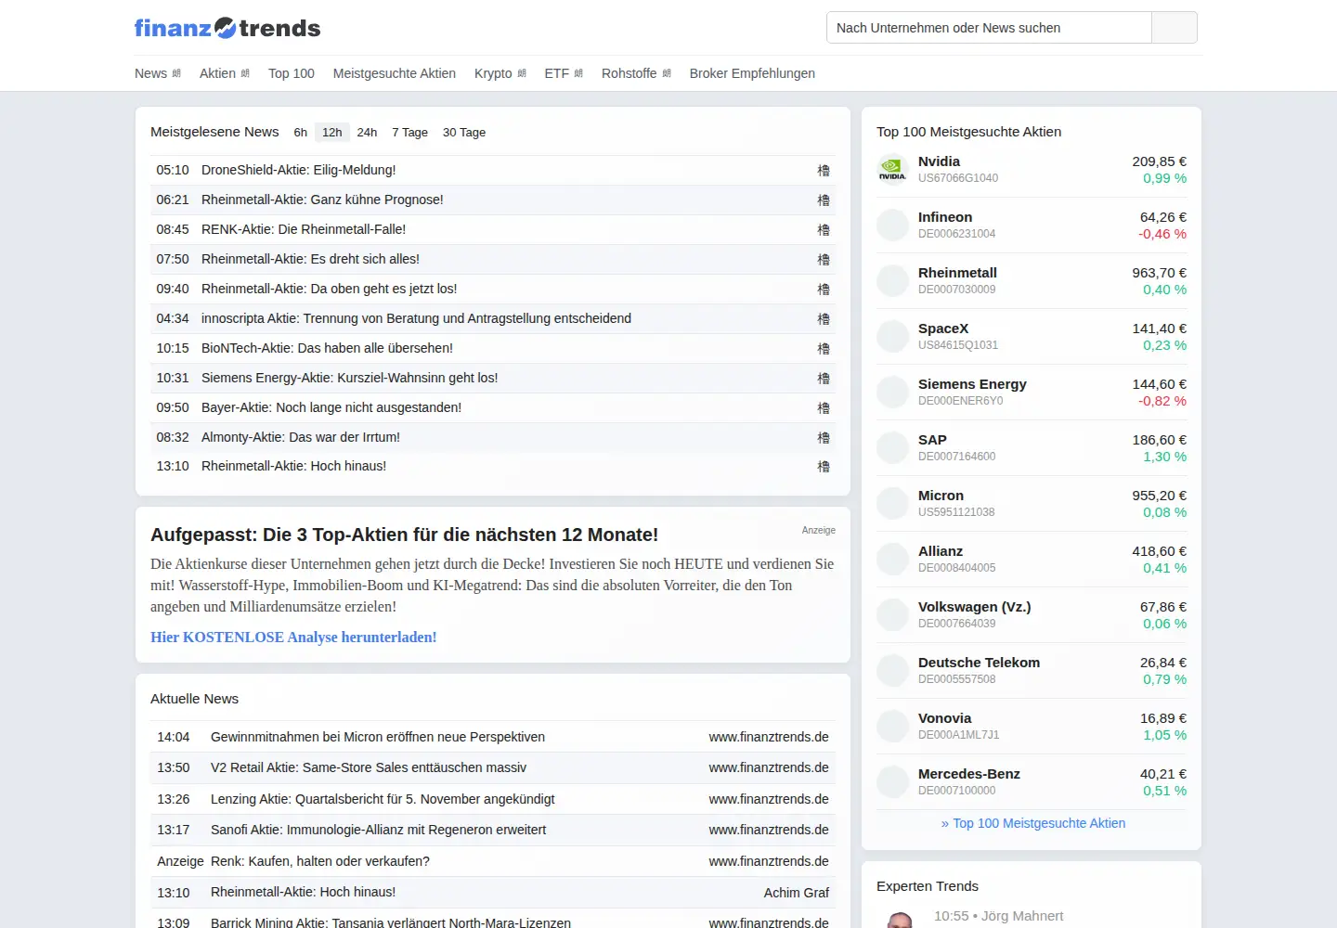The width and height of the screenshot is (1337, 928).
Task: Select the 24h time filter tab
Action: pyautogui.click(x=367, y=132)
